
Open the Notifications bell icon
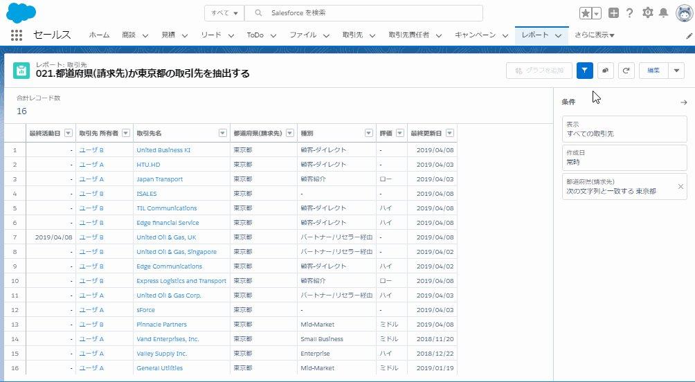tap(664, 12)
